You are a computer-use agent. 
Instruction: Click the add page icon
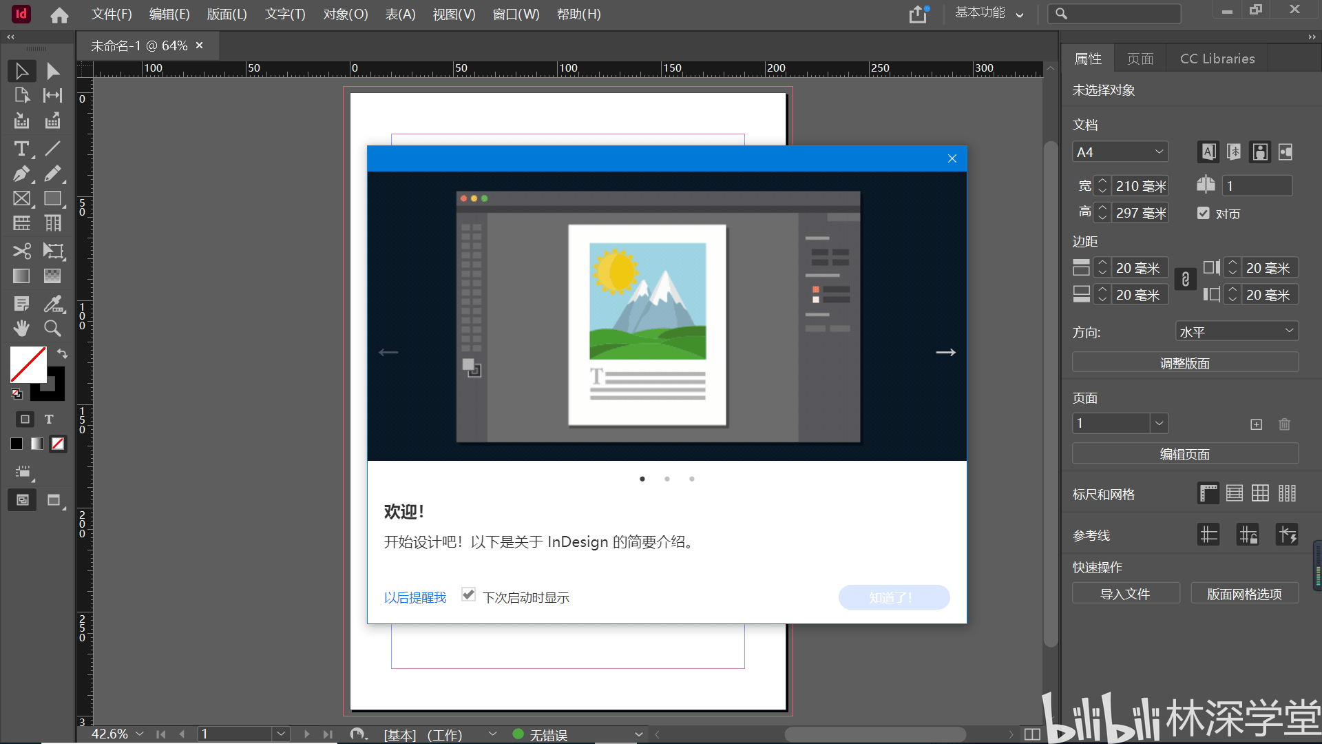(1257, 424)
